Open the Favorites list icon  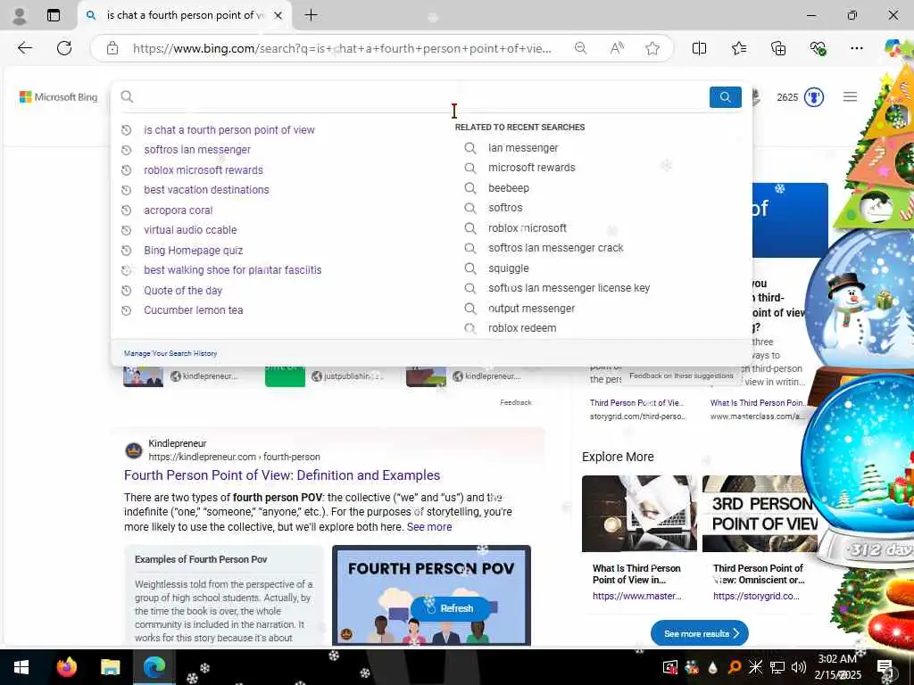(x=738, y=48)
